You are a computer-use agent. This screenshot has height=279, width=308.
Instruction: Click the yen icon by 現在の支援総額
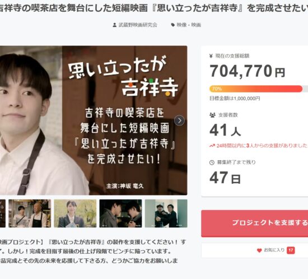[x=211, y=56]
